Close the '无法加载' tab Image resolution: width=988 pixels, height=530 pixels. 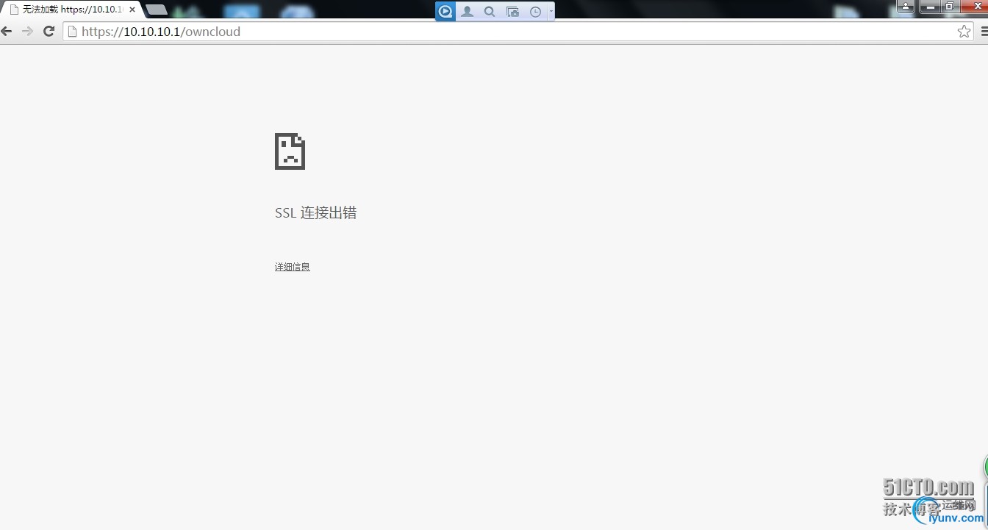click(132, 10)
